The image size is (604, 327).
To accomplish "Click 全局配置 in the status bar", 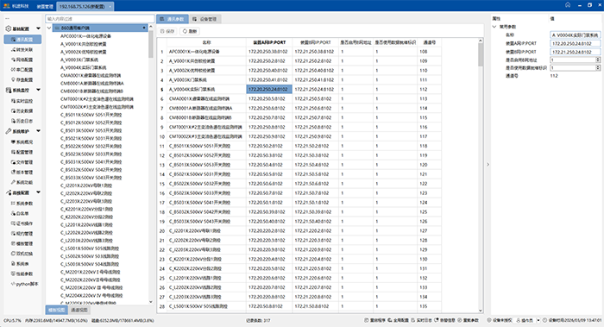I will pyautogui.click(x=399, y=320).
